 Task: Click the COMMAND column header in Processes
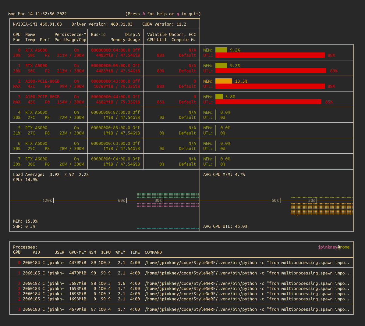click(153, 252)
